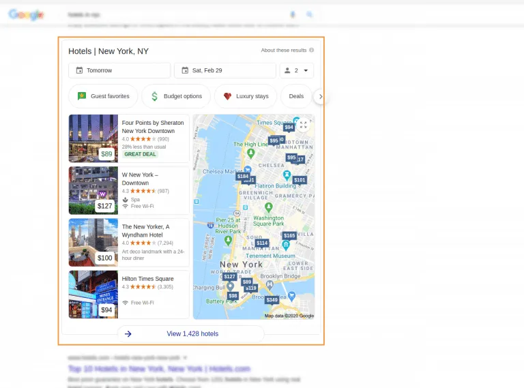Click the $127 price marker near World Trade
This screenshot has height=388, width=524.
click(229, 276)
